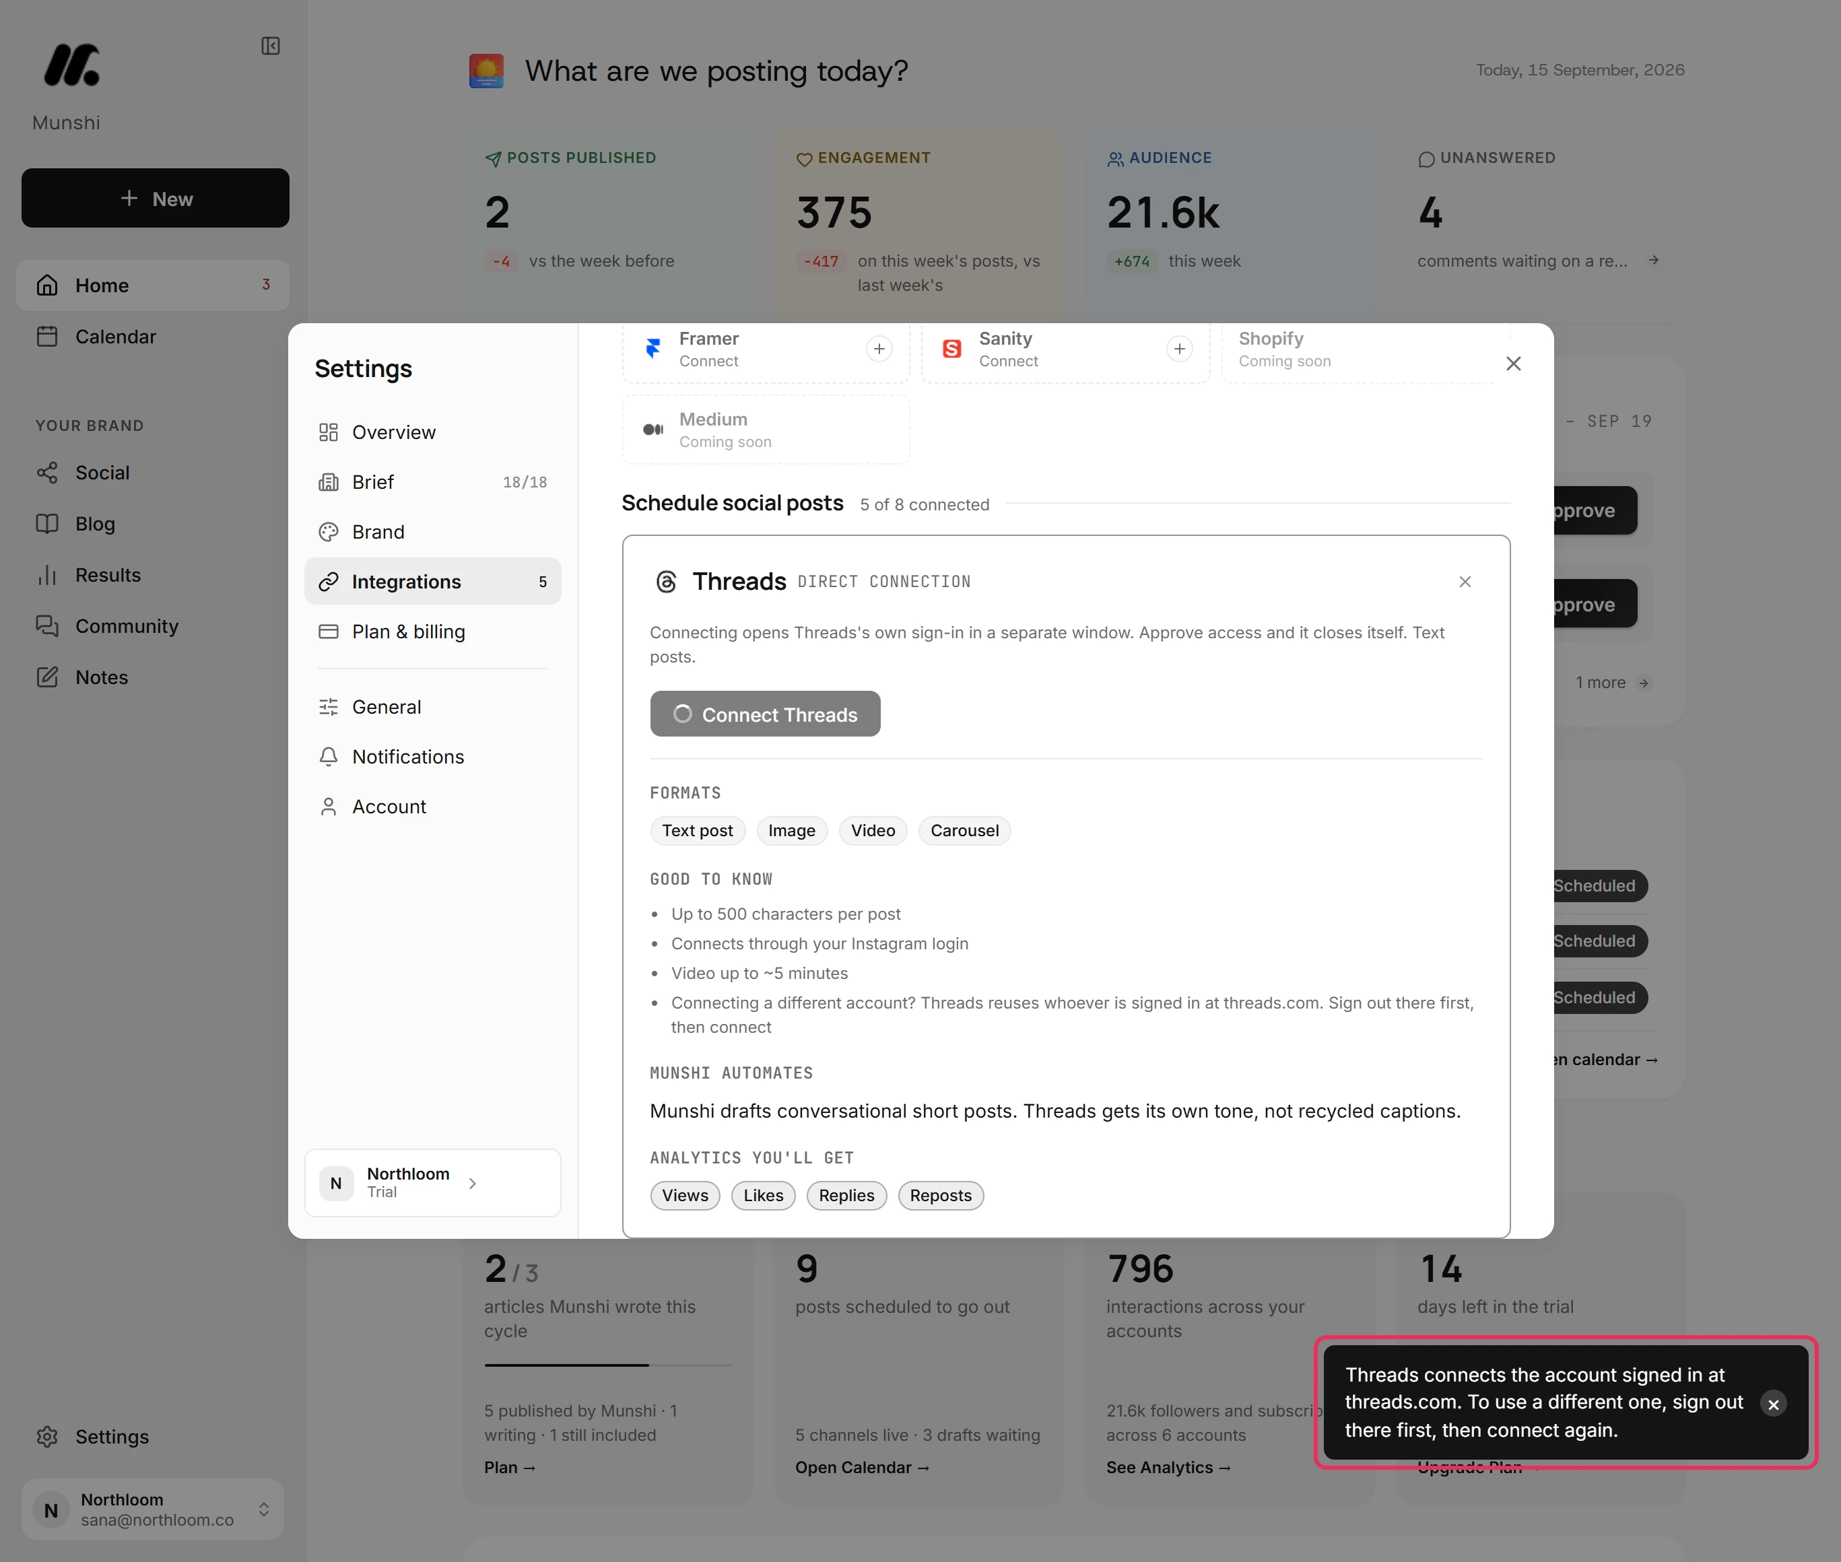View Results in the sidebar
The height and width of the screenshot is (1562, 1841).
click(152, 575)
